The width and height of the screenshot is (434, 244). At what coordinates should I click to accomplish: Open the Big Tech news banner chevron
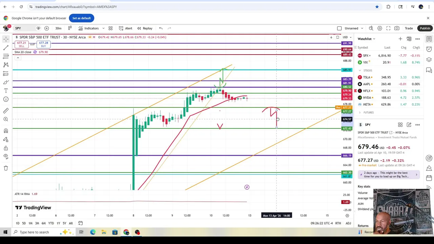tap(416, 175)
